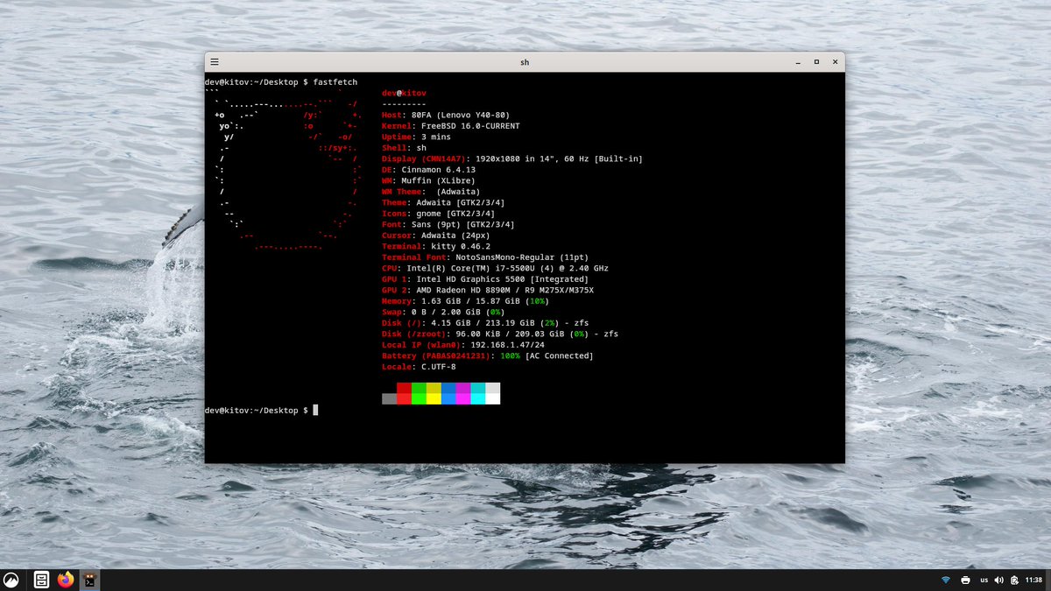Open the battery power applet

click(1014, 580)
